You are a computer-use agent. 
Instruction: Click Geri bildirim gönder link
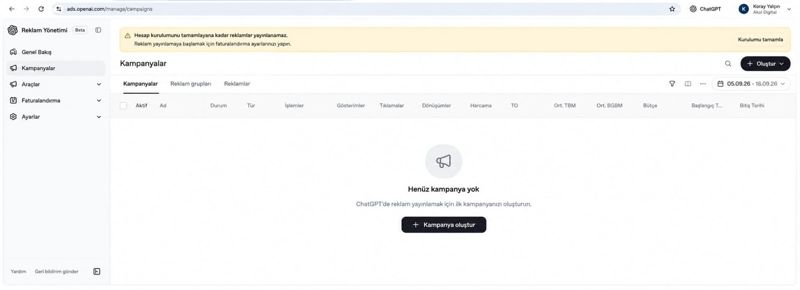pyautogui.click(x=56, y=272)
